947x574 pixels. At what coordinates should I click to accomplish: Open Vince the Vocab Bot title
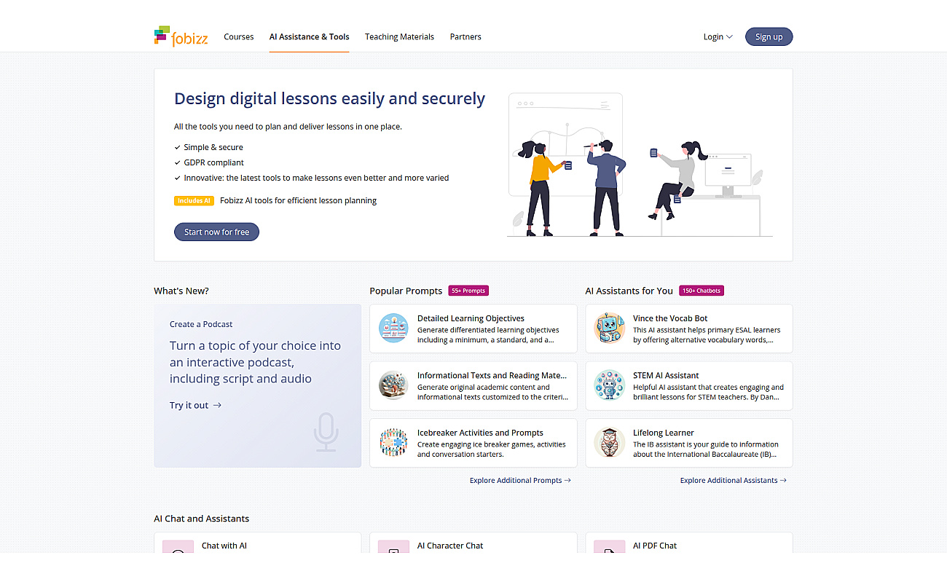click(x=670, y=318)
